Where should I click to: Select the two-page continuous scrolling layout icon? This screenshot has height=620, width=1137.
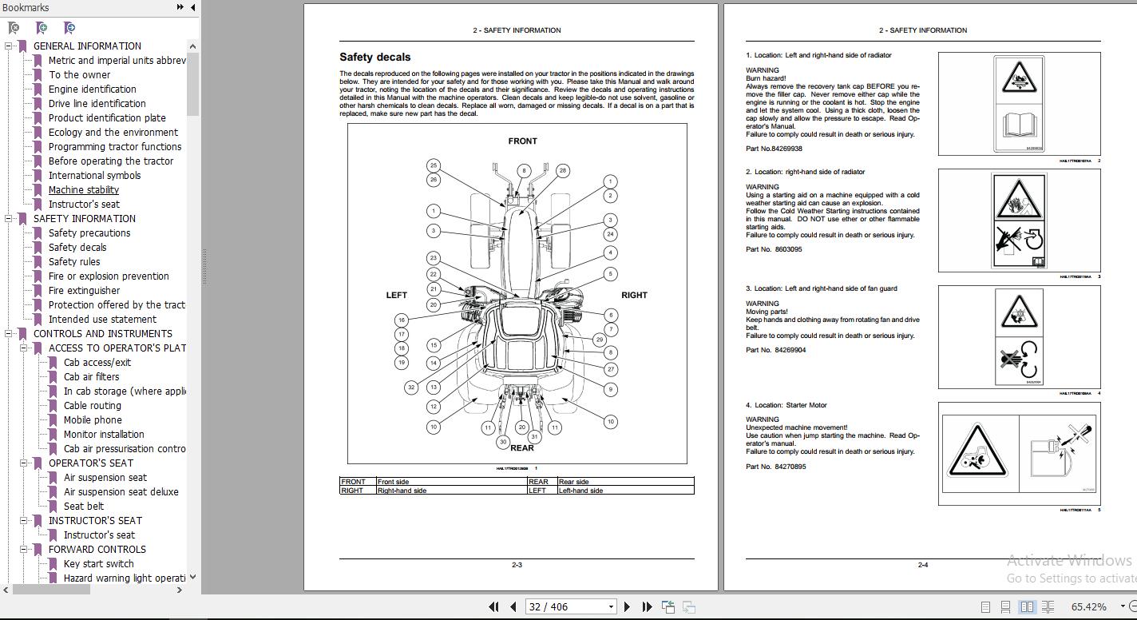pyautogui.click(x=1048, y=606)
